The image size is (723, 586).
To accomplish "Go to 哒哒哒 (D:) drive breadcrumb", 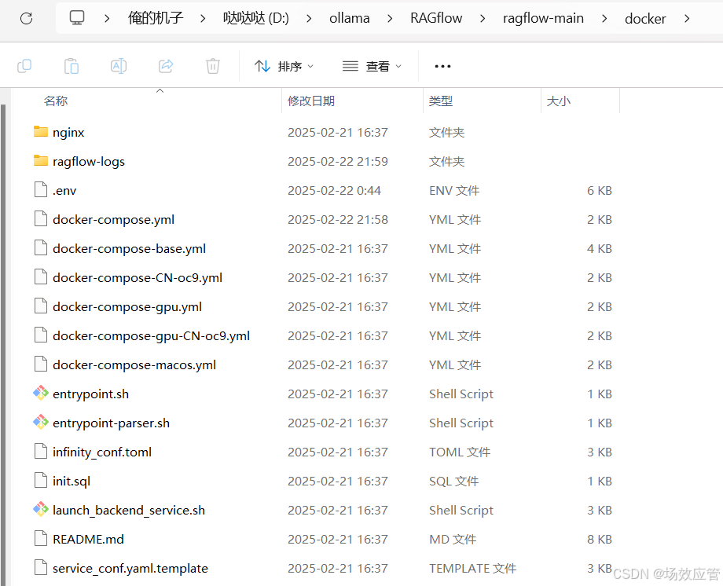I will pyautogui.click(x=256, y=18).
